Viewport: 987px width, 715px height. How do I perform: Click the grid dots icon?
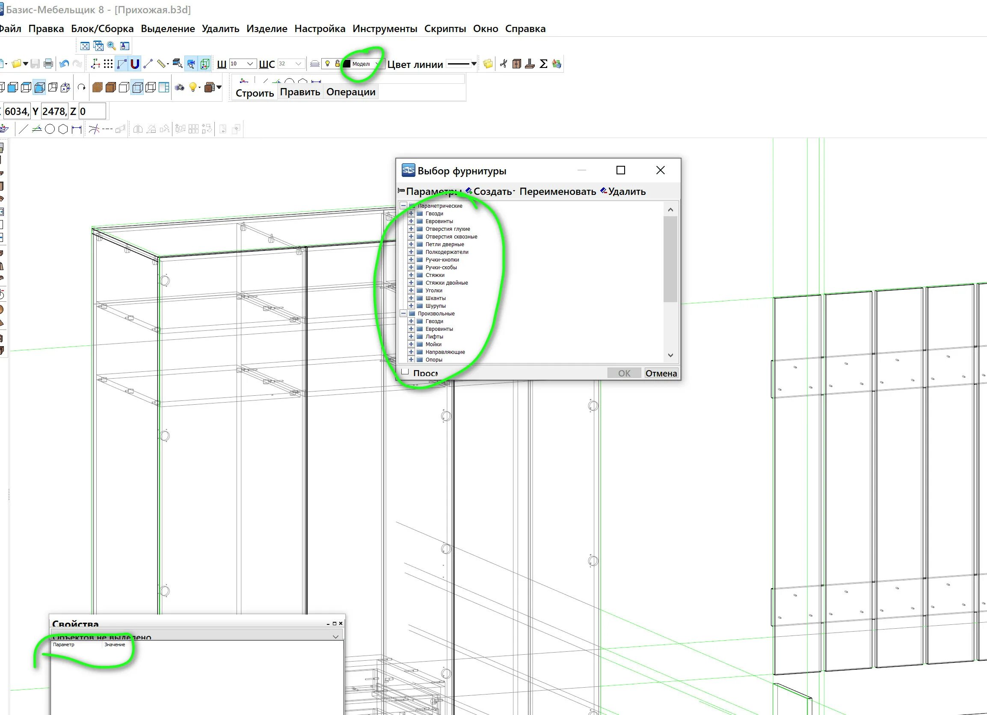(x=108, y=64)
